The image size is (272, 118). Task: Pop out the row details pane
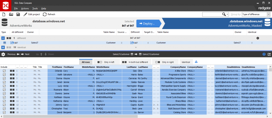[x=269, y=54]
